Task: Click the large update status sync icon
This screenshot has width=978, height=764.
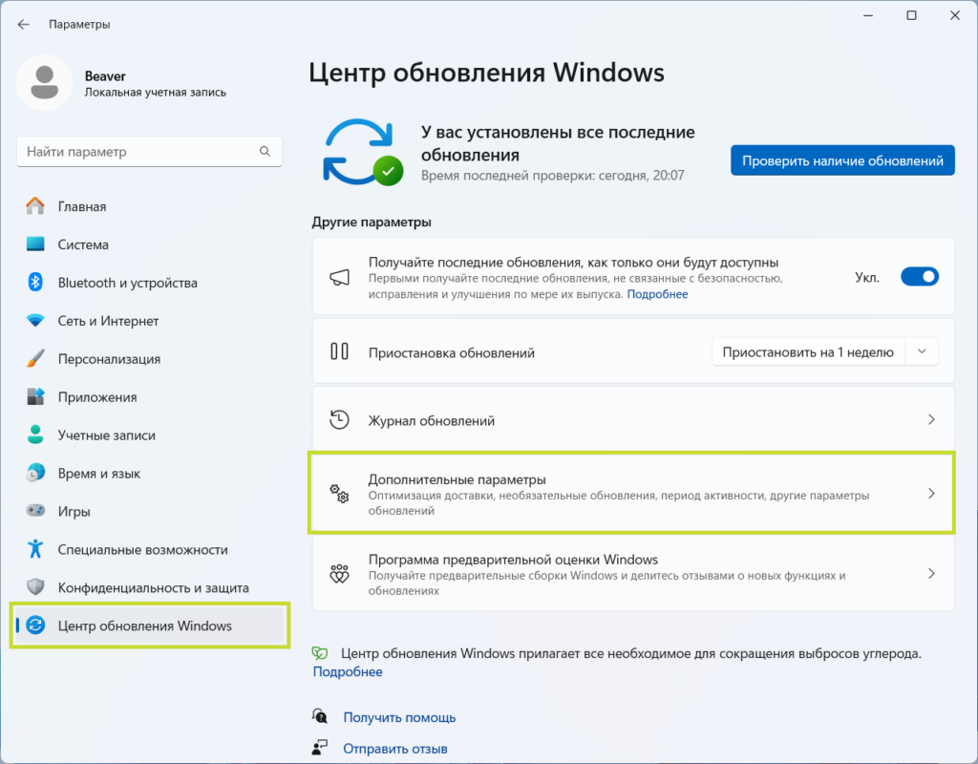Action: [x=362, y=153]
